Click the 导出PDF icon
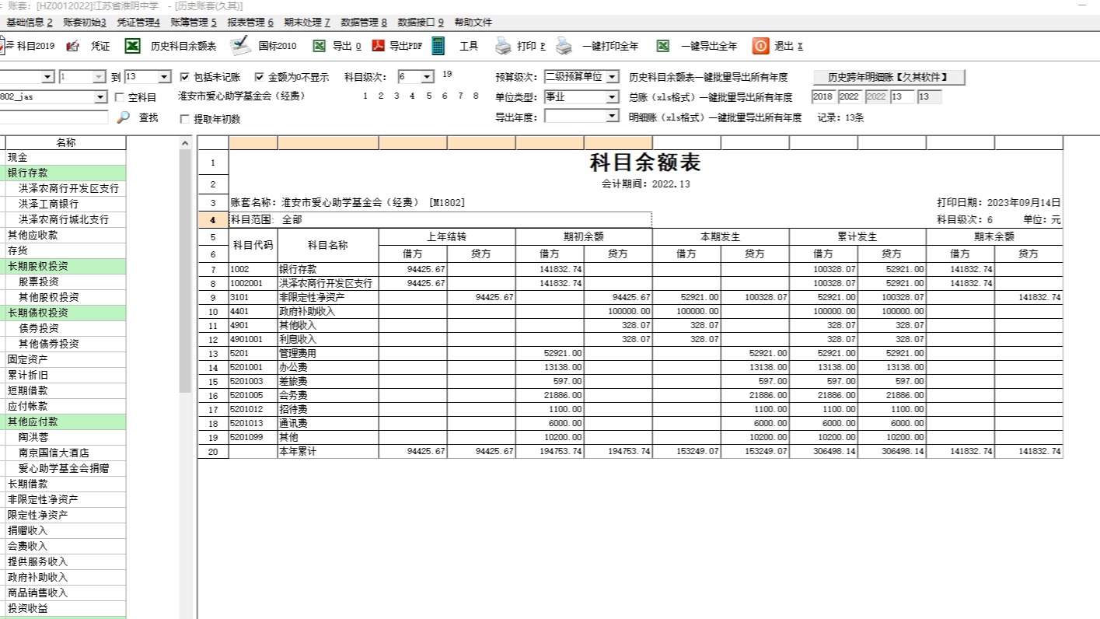Screen dimensions: 1100x619 coord(379,47)
